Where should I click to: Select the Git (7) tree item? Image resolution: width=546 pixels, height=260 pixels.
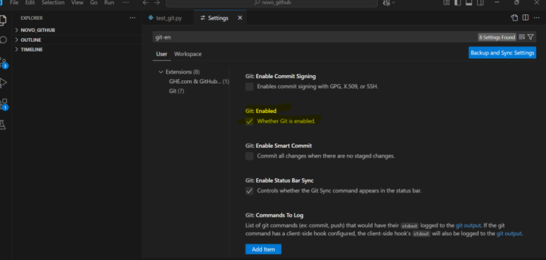coord(177,91)
